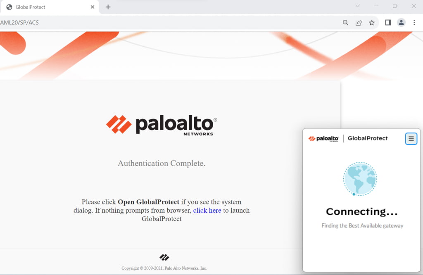Screen dimensions: 423x275
Task: Click the small Palo Alto footer logo
Action: coord(164,258)
